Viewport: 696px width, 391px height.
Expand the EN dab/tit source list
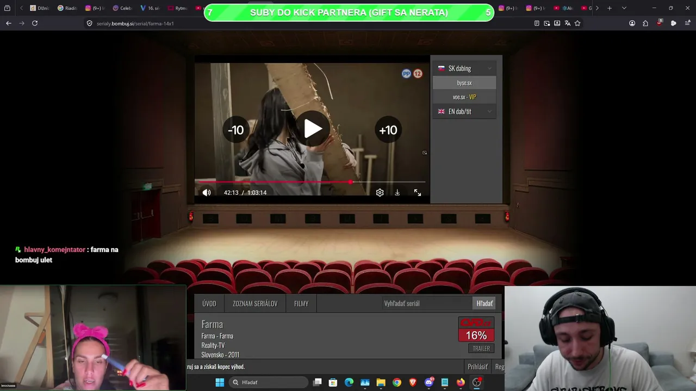(464, 111)
